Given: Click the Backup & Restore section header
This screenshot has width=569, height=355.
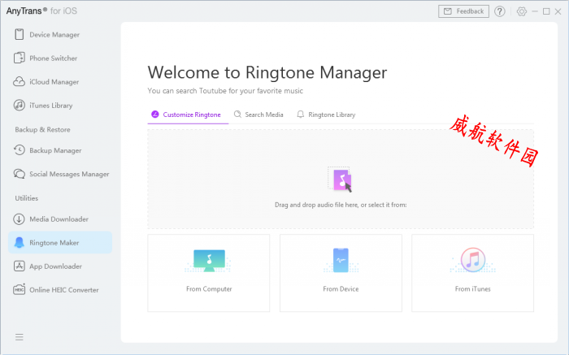Looking at the screenshot, I should click(42, 129).
